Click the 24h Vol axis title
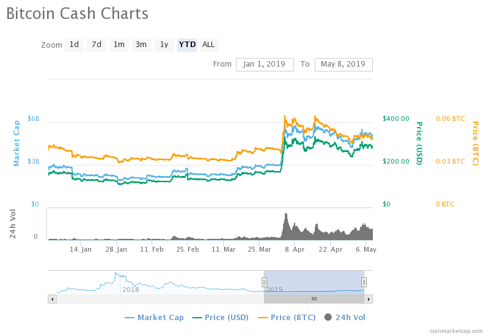489x336 pixels. click(12, 224)
